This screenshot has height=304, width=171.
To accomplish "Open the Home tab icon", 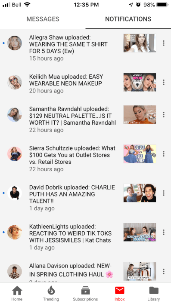I will click(x=17, y=290).
